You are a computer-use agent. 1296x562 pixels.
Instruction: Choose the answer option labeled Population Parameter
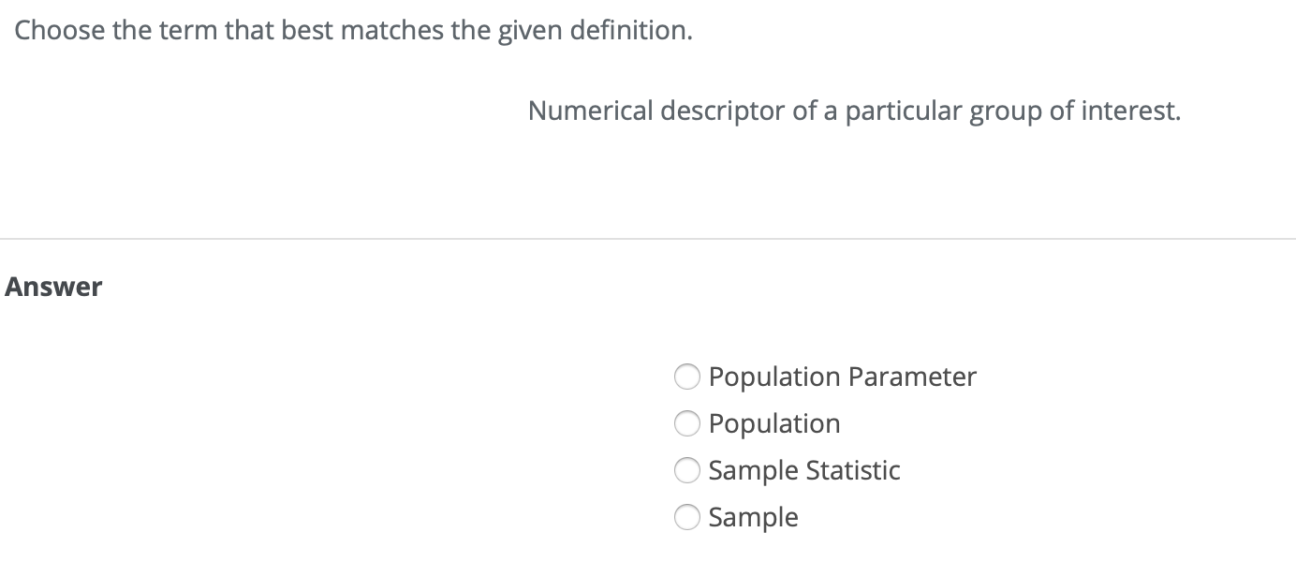point(842,377)
